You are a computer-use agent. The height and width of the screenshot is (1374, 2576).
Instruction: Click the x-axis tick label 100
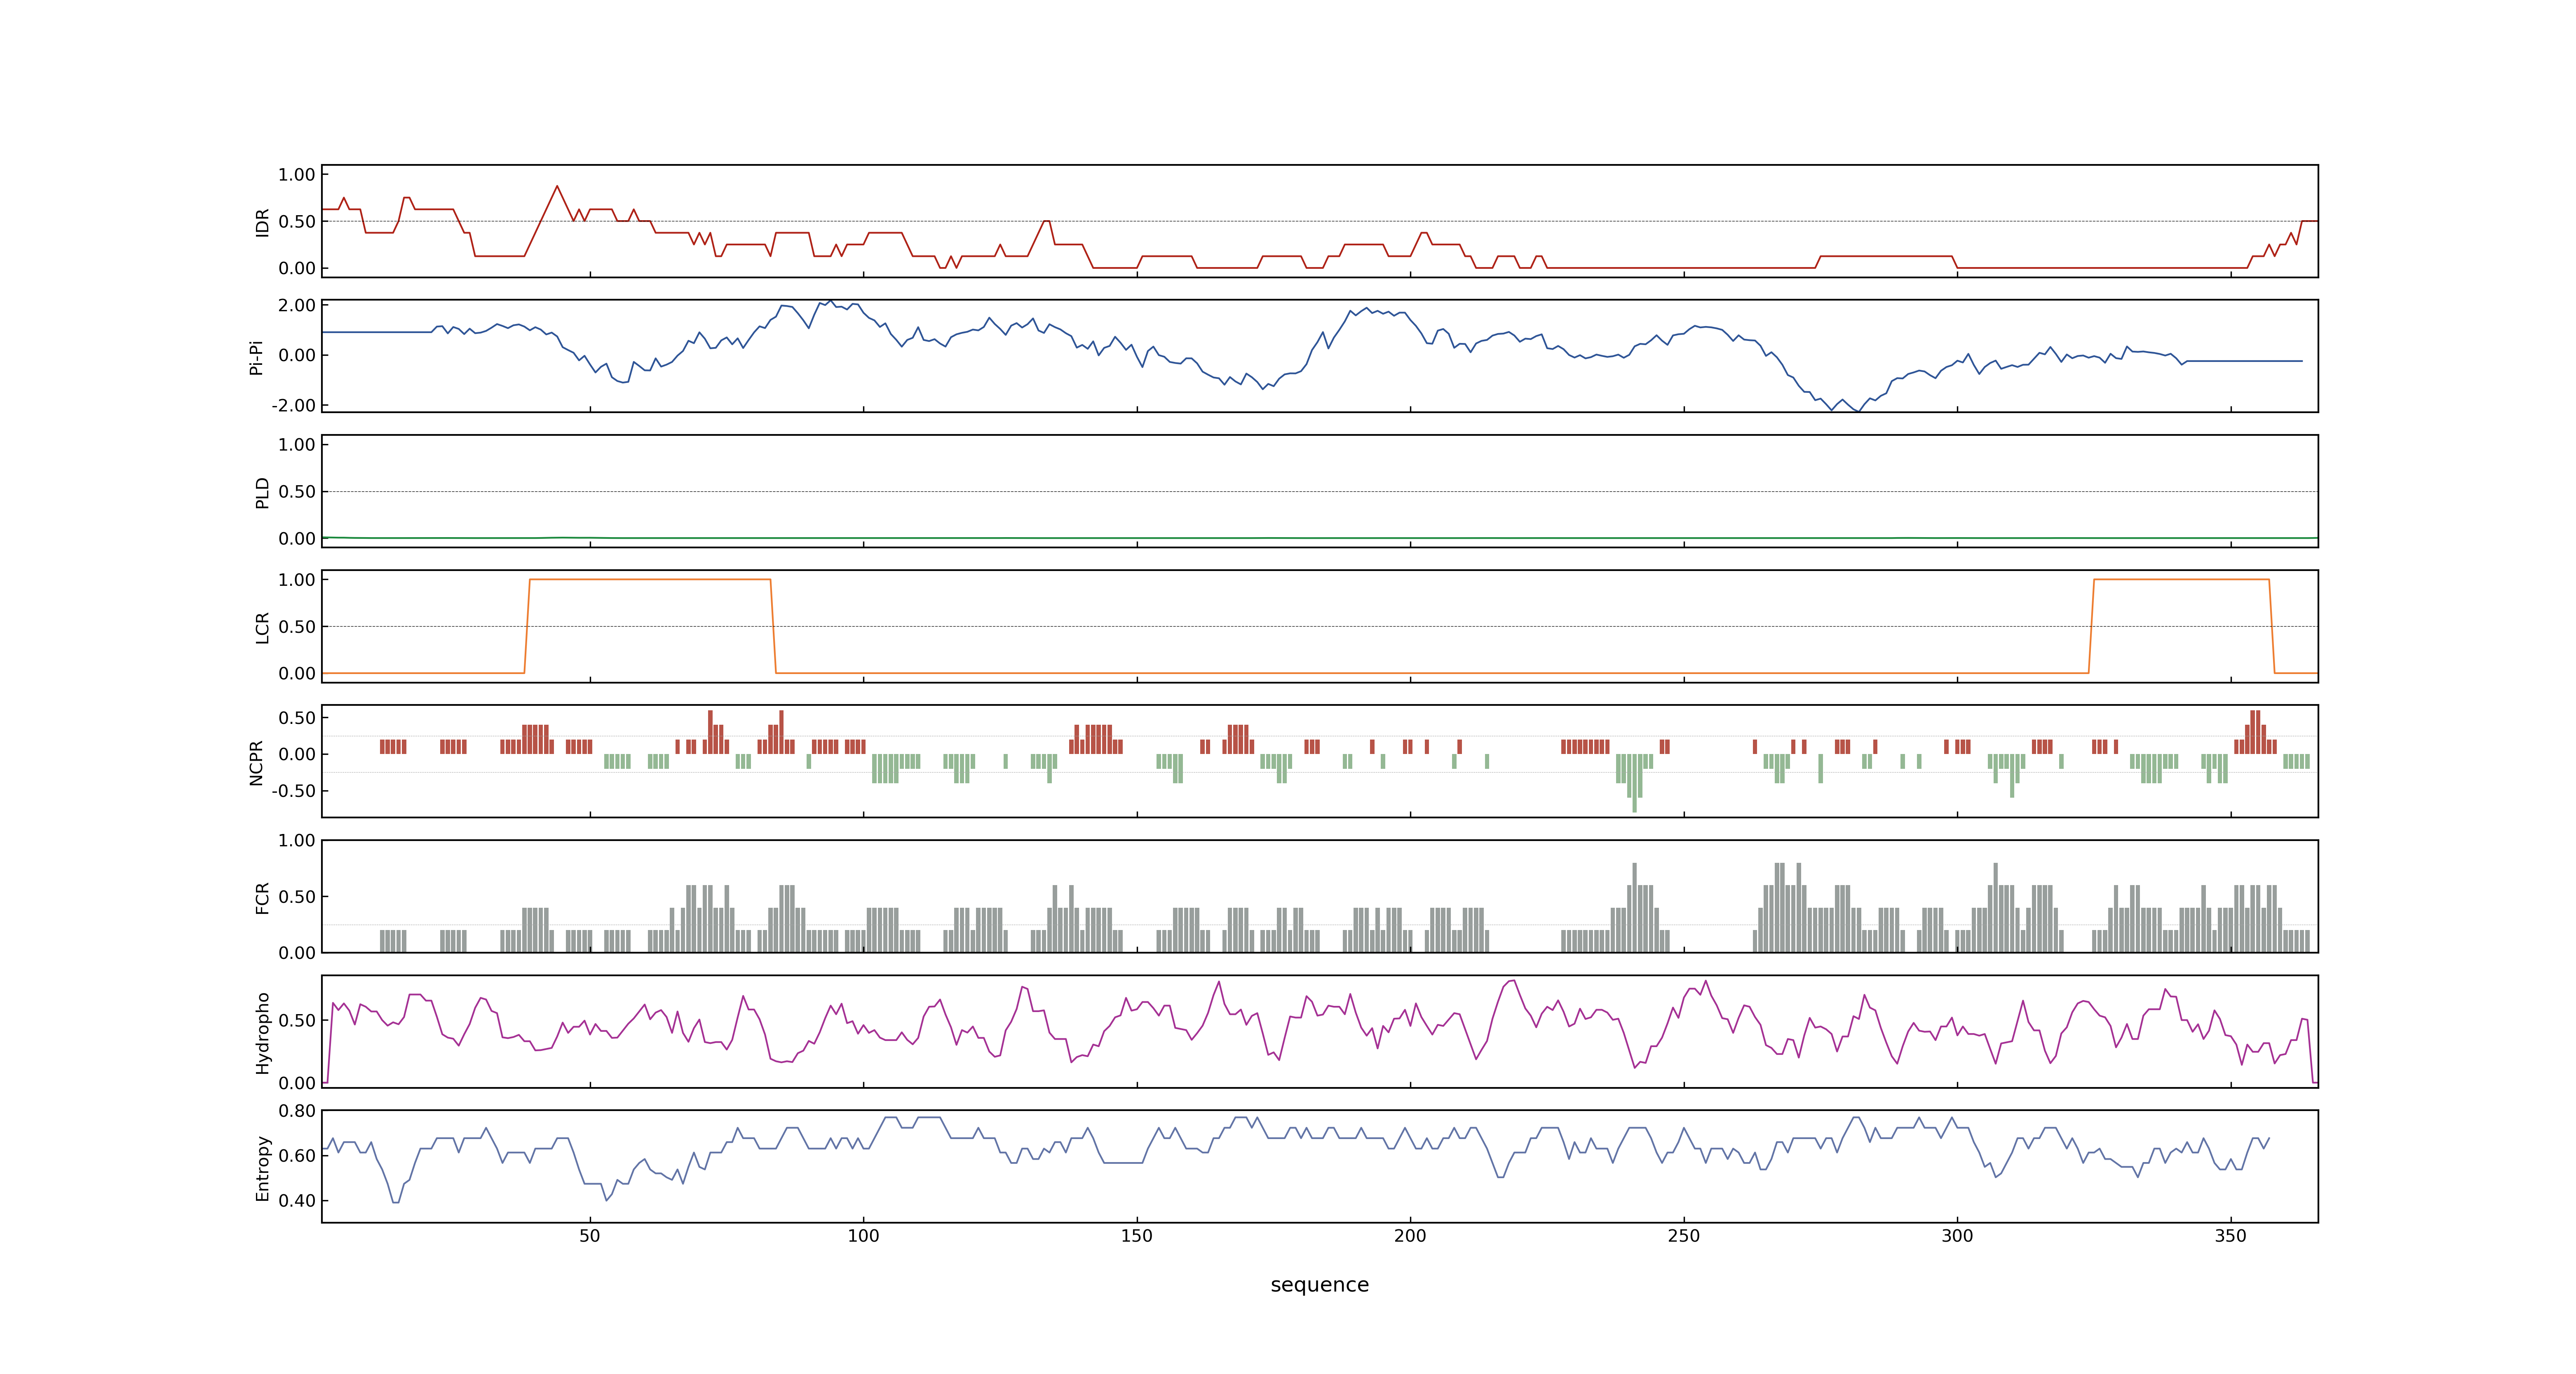click(x=863, y=1236)
